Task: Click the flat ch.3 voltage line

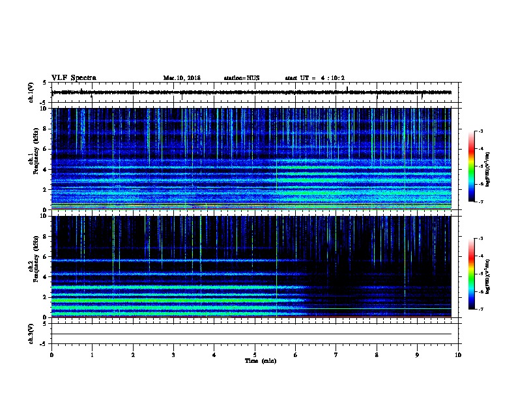Action: [251, 334]
